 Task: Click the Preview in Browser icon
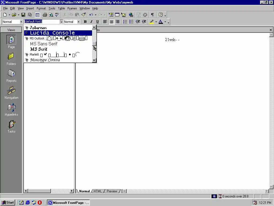click(x=51, y=15)
